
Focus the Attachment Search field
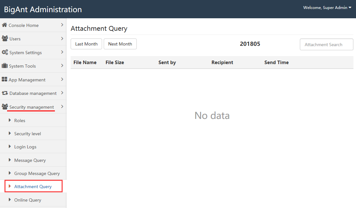pos(326,45)
